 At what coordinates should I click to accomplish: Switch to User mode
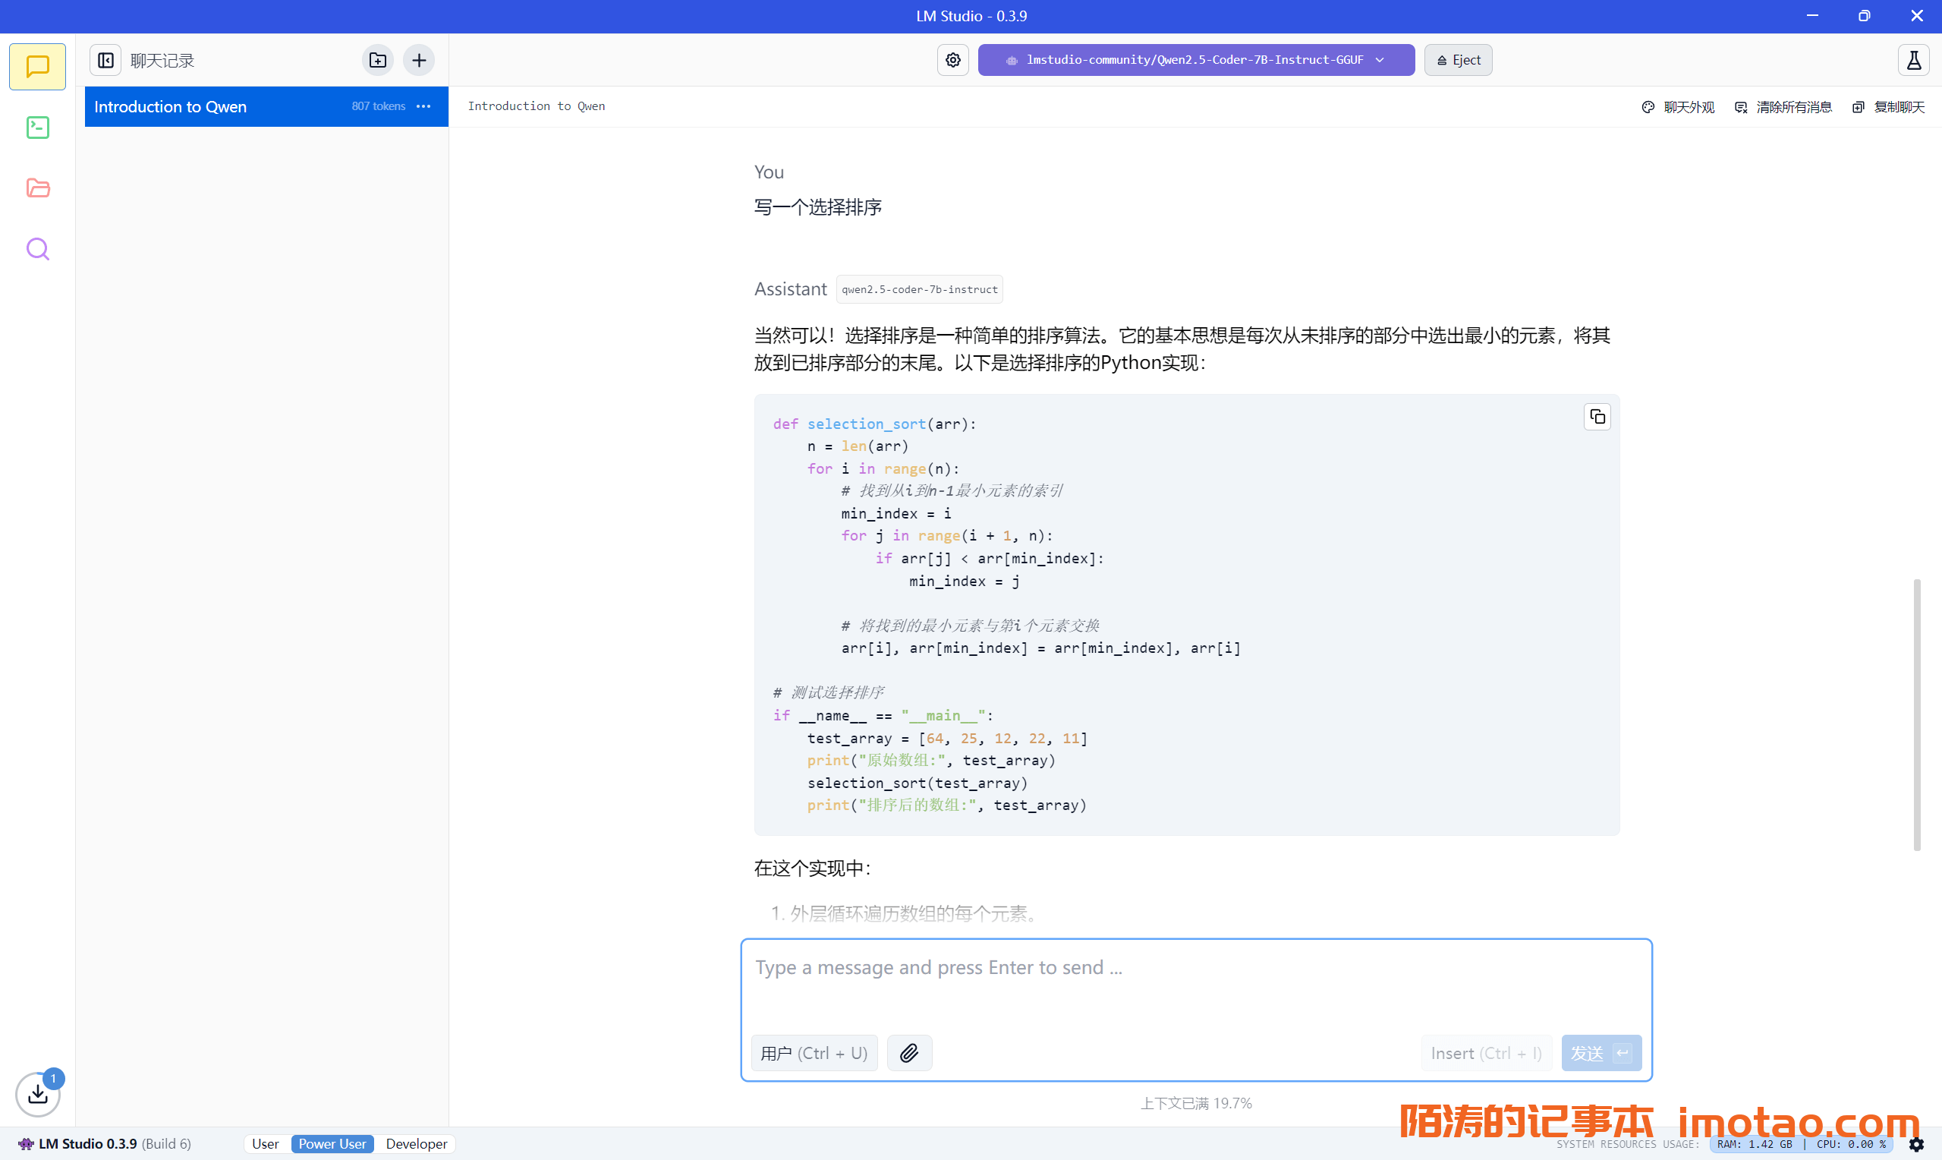[265, 1143]
